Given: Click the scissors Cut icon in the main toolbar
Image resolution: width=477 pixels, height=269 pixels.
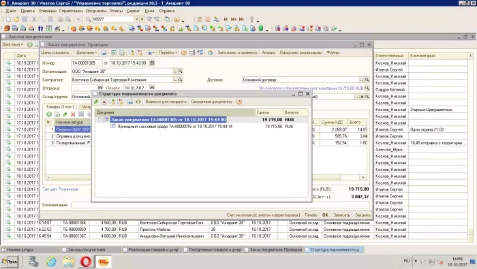Looking at the screenshot, I should [x=34, y=19].
